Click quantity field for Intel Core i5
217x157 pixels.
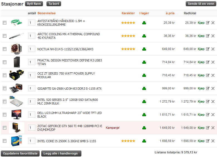pos(32,141)
